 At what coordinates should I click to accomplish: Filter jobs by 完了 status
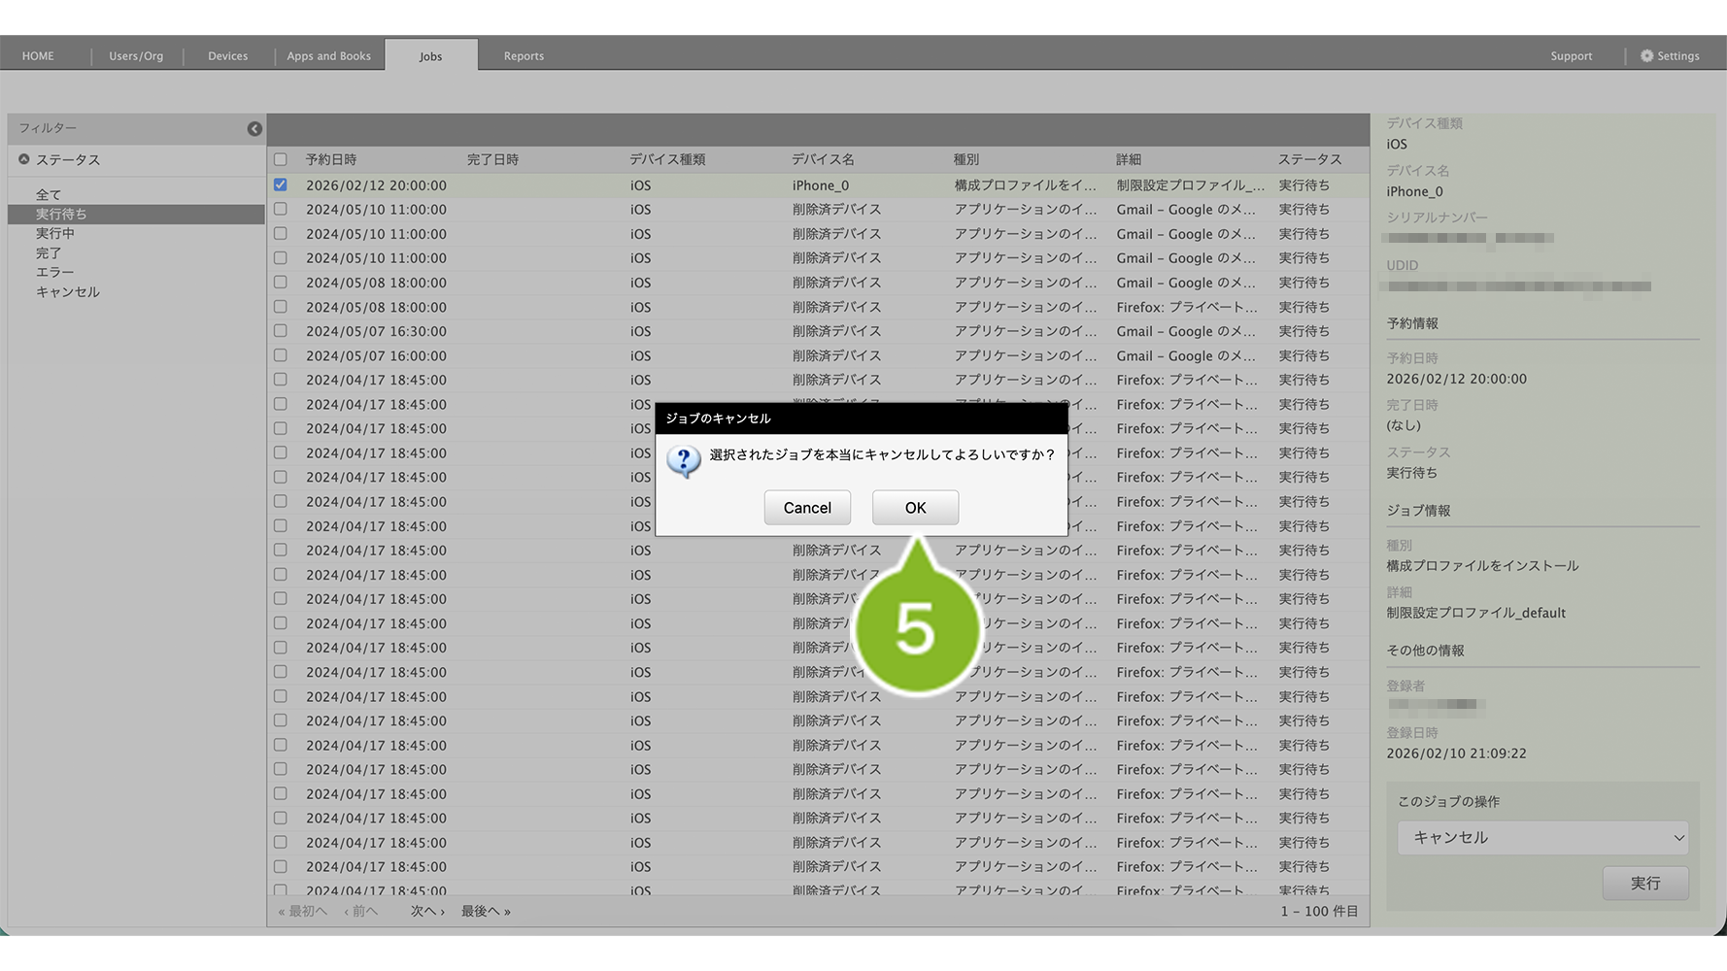pos(49,252)
